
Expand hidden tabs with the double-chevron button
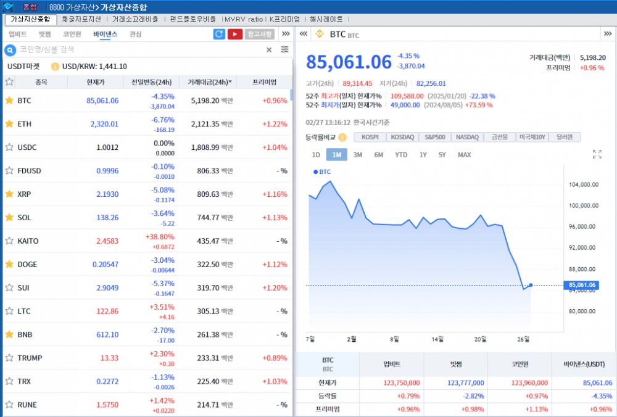tap(286, 35)
